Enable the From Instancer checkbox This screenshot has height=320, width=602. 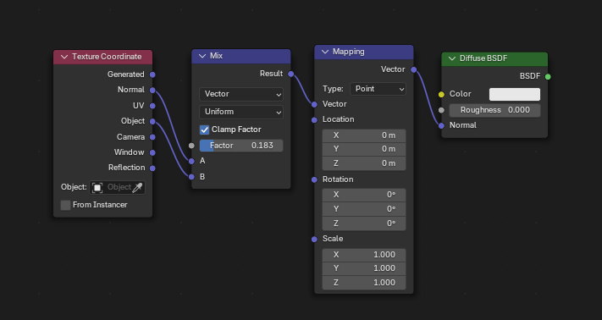(66, 205)
